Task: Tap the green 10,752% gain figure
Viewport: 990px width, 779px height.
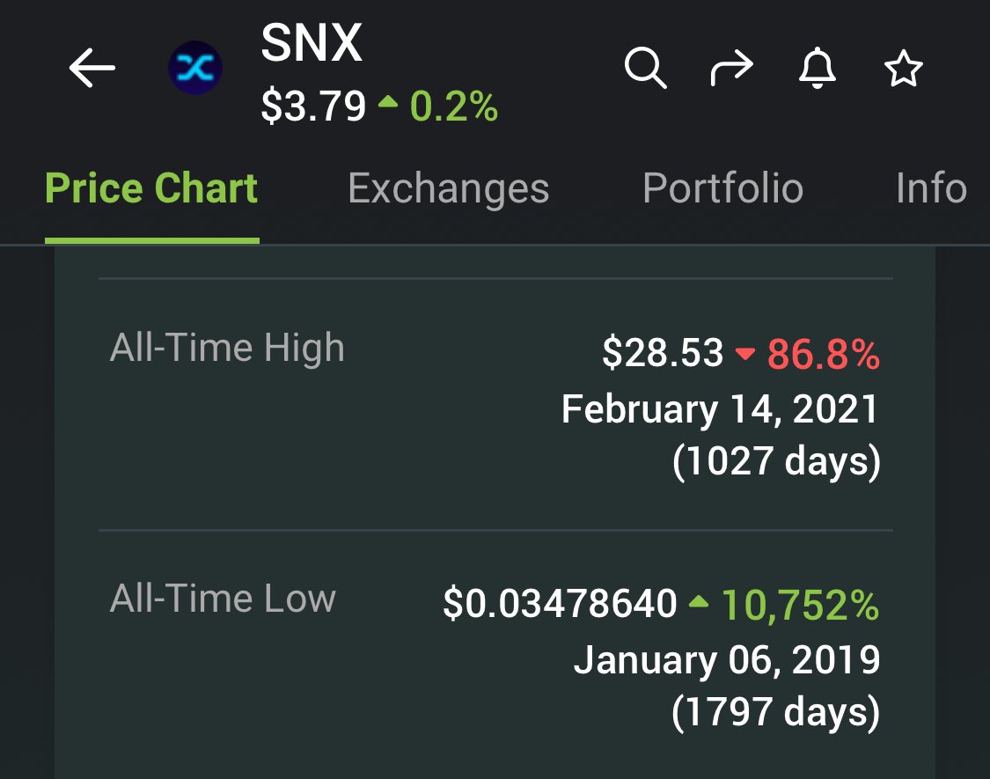Action: pyautogui.click(x=800, y=606)
